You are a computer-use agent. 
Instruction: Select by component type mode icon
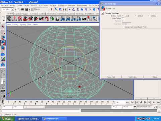[x=60, y=9]
